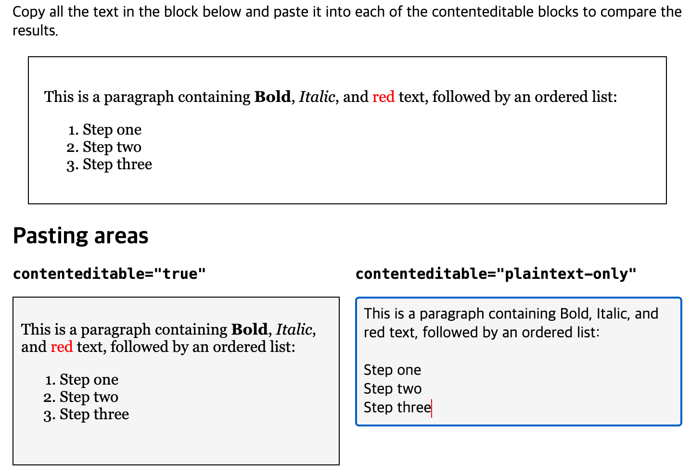Click Step two line in plaintext-only box
This screenshot has height=475, width=690.
[393, 388]
